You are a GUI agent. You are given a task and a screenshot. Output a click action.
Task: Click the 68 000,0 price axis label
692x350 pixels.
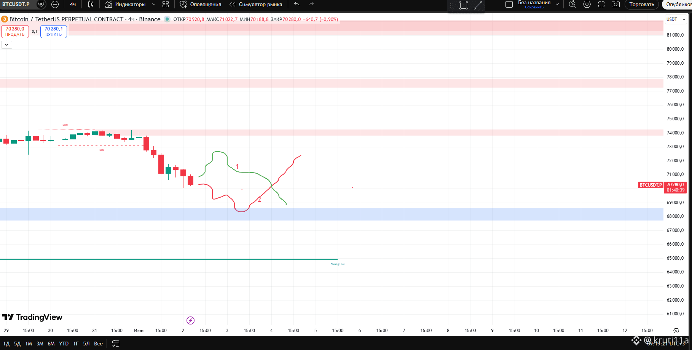coord(675,216)
